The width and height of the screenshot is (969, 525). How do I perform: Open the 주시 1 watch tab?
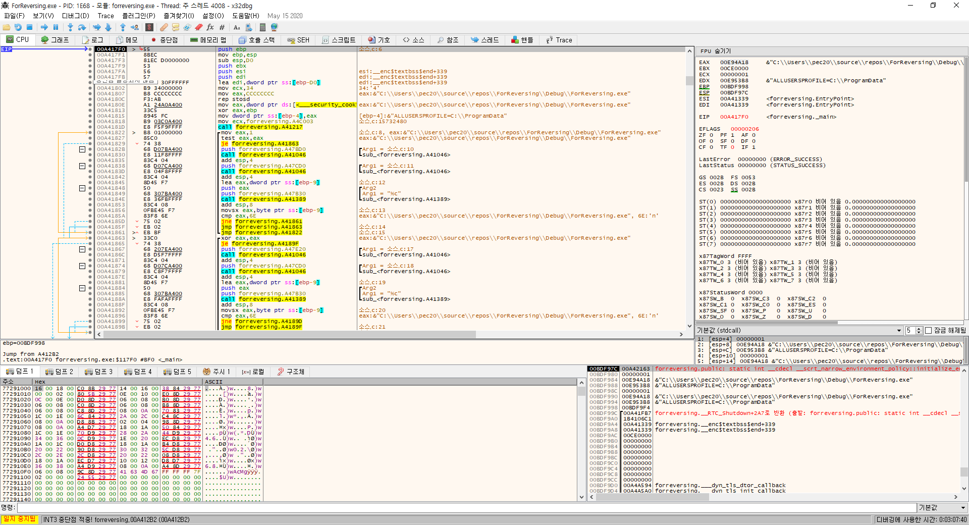217,372
